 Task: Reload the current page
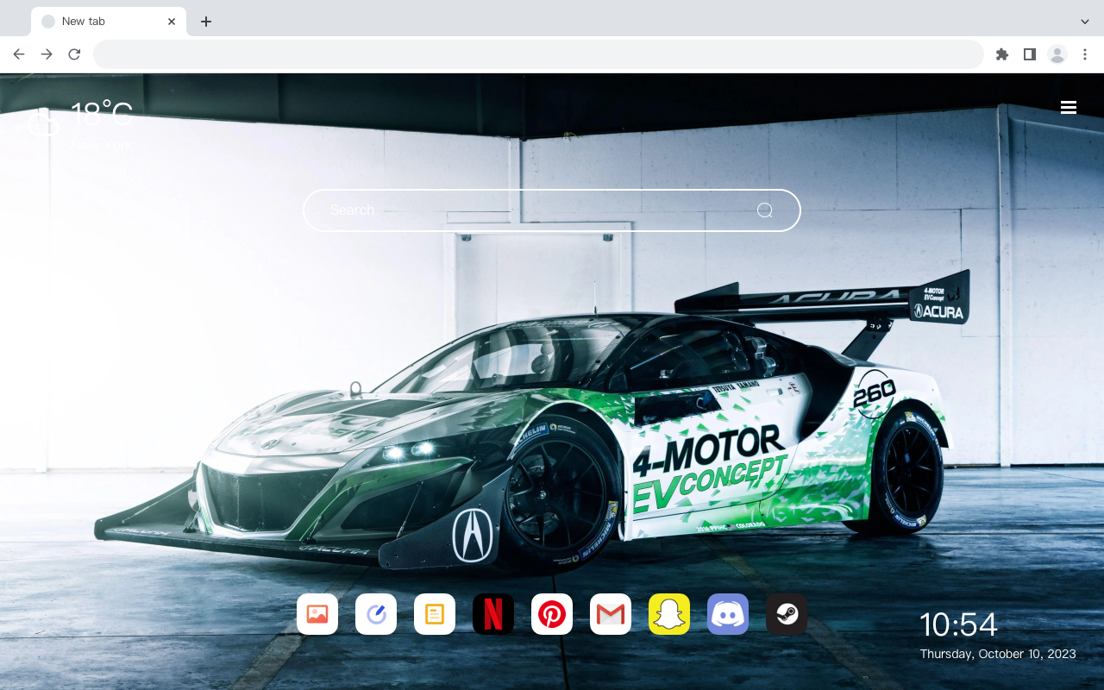74,54
